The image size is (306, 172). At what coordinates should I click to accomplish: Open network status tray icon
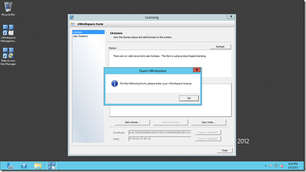point(276,166)
